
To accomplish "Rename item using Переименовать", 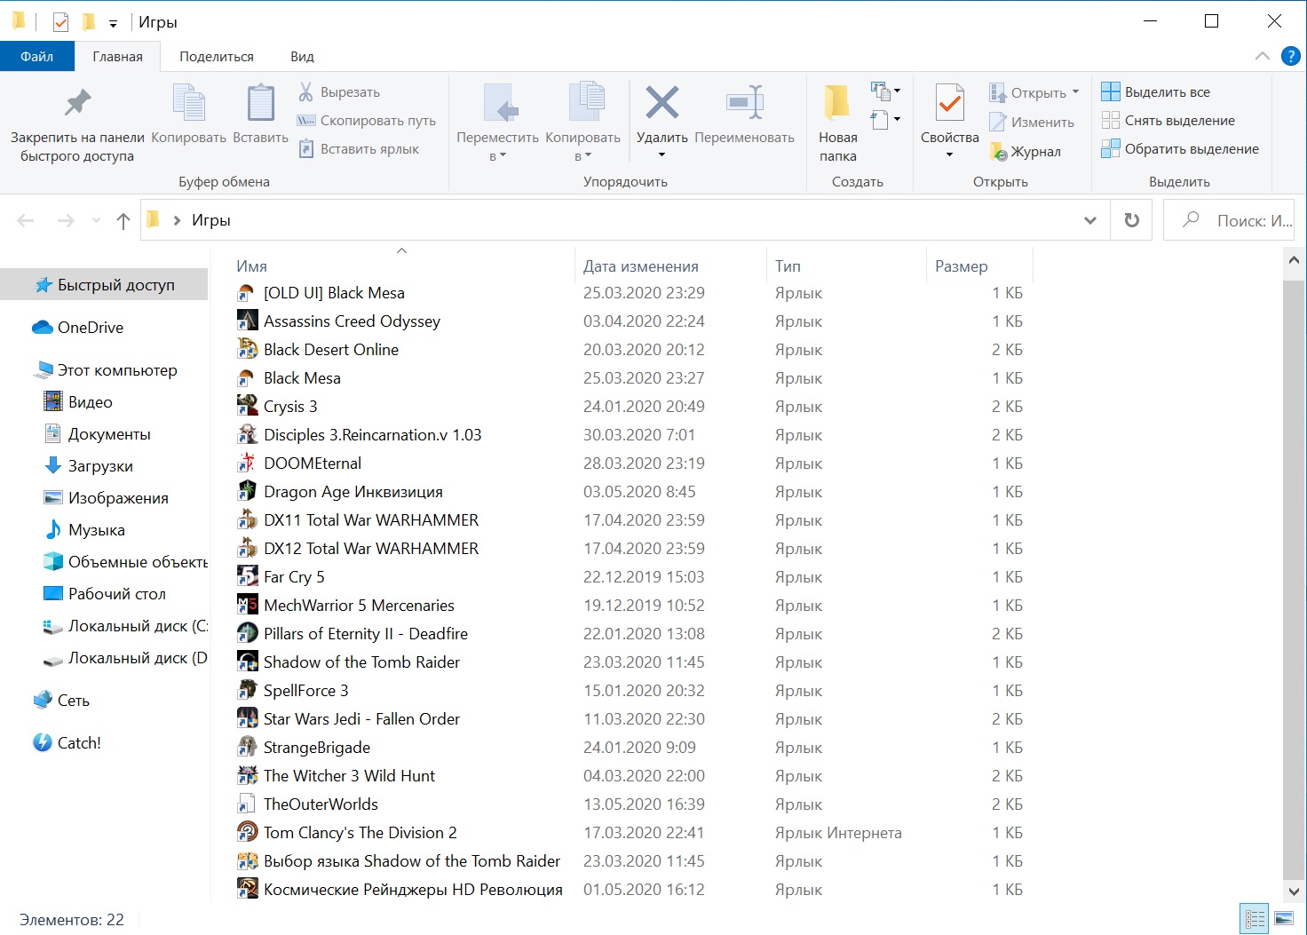I will (x=744, y=114).
